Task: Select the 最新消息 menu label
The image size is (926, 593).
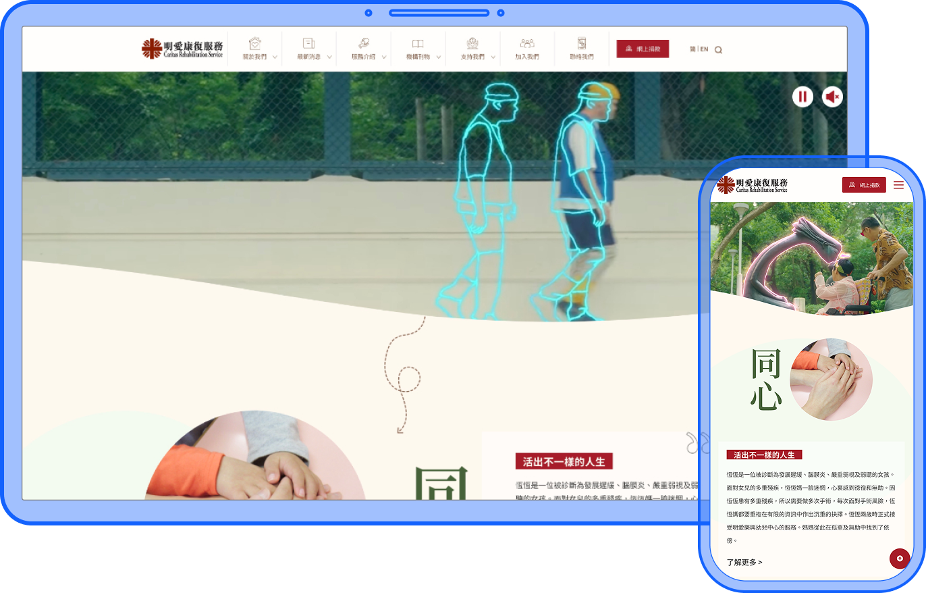Action: point(308,57)
